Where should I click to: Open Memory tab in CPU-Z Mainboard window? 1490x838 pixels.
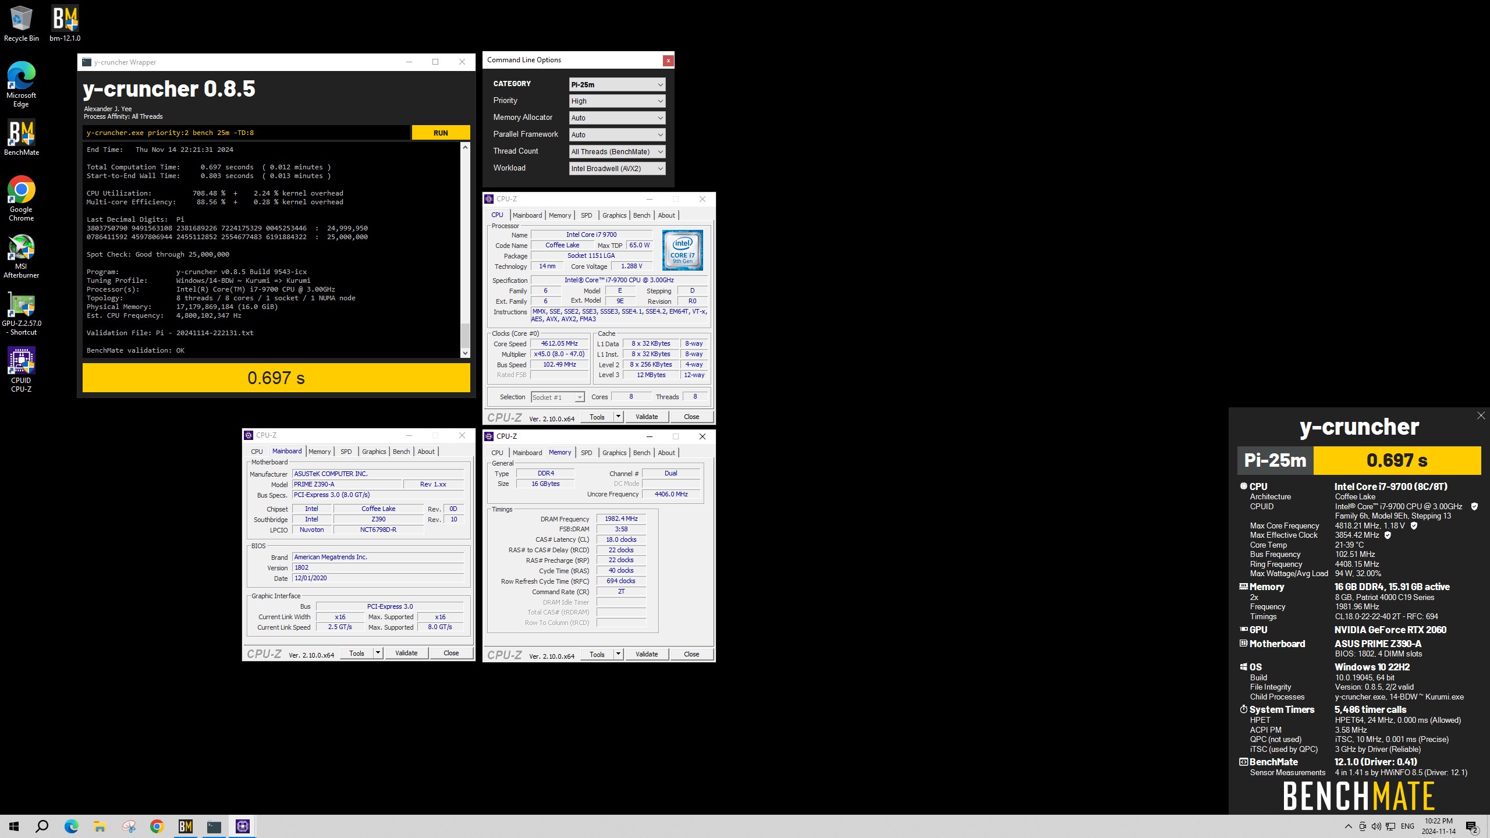click(x=320, y=452)
